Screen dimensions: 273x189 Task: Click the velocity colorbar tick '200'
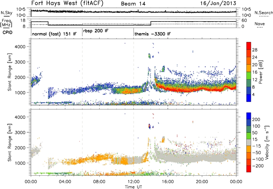[x=256, y=119]
